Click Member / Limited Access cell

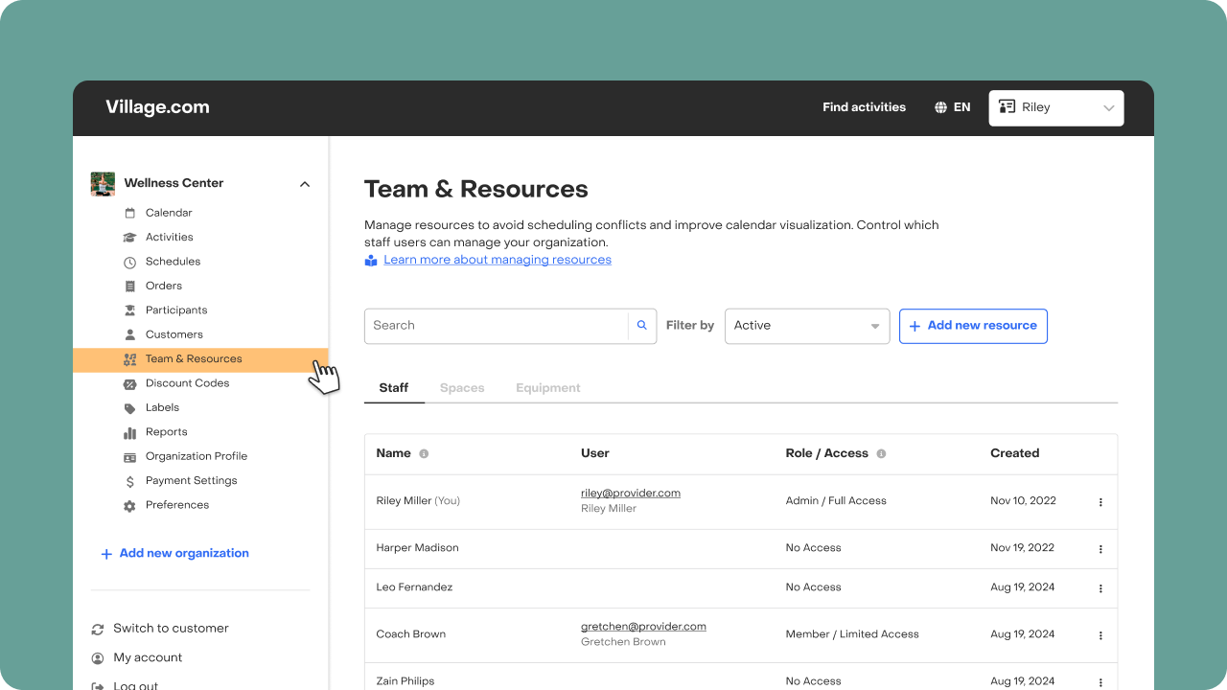click(852, 634)
